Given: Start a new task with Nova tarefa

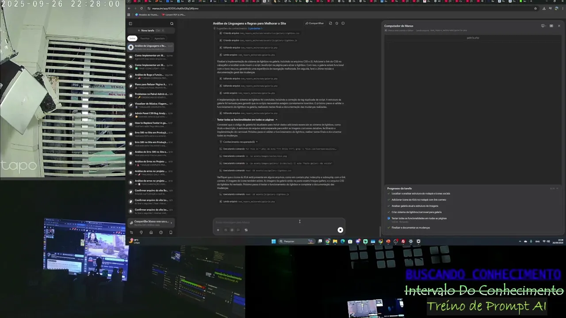Looking at the screenshot, I should pyautogui.click(x=150, y=30).
